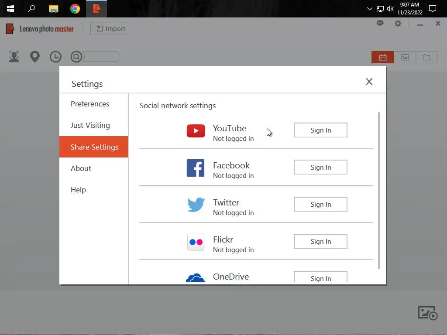Sign in to OneDrive
The image size is (447, 335).
point(320,277)
